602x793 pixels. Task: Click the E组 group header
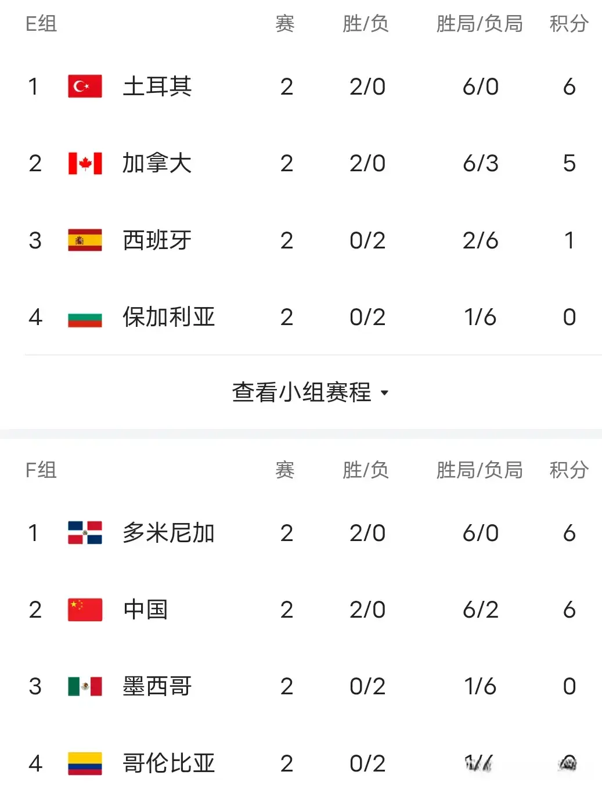[x=41, y=24]
